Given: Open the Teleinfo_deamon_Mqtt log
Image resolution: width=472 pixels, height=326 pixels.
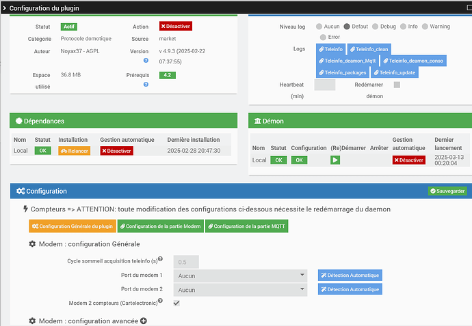Looking at the screenshot, I should [348, 61].
